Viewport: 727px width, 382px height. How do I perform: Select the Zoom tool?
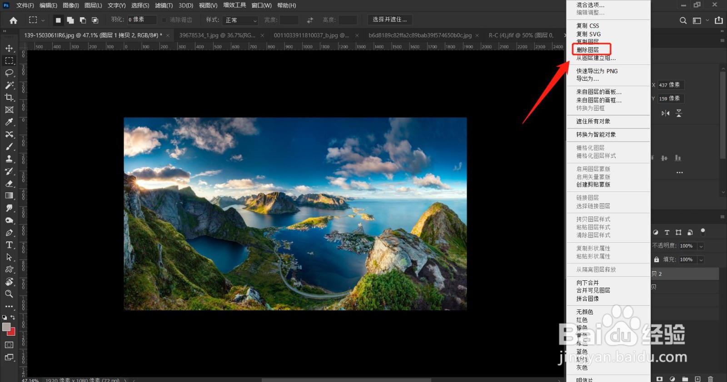pos(9,294)
